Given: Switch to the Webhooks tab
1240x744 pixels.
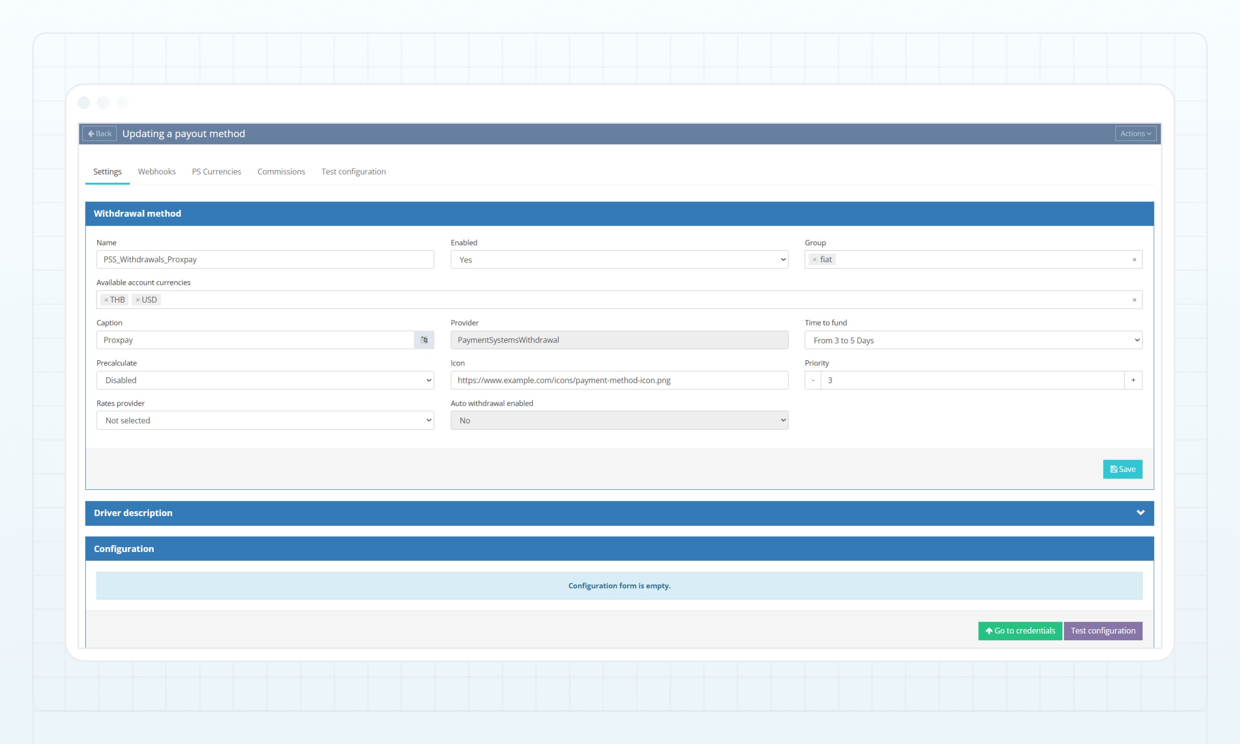Looking at the screenshot, I should (x=157, y=171).
